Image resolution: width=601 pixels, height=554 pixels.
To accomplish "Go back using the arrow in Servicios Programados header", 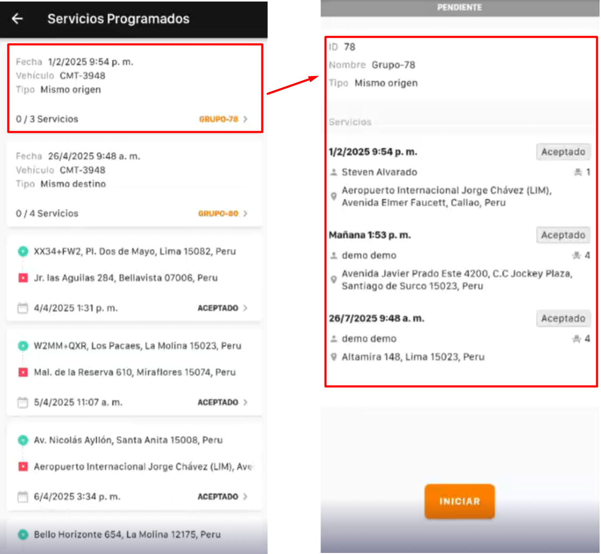I will click(17, 19).
